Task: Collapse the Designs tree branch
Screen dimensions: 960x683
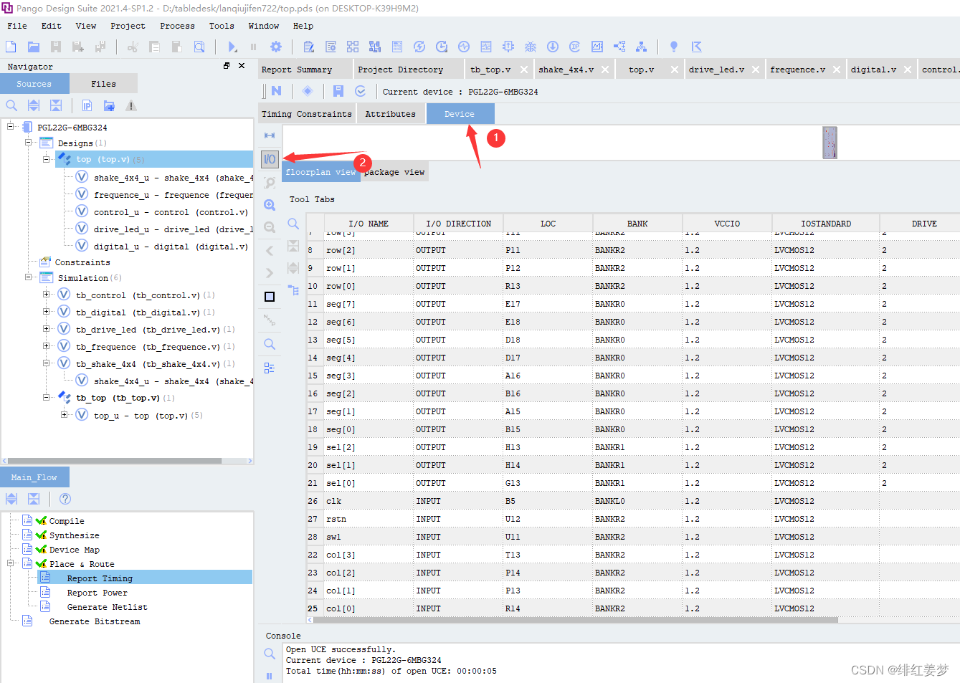Action: [27, 143]
